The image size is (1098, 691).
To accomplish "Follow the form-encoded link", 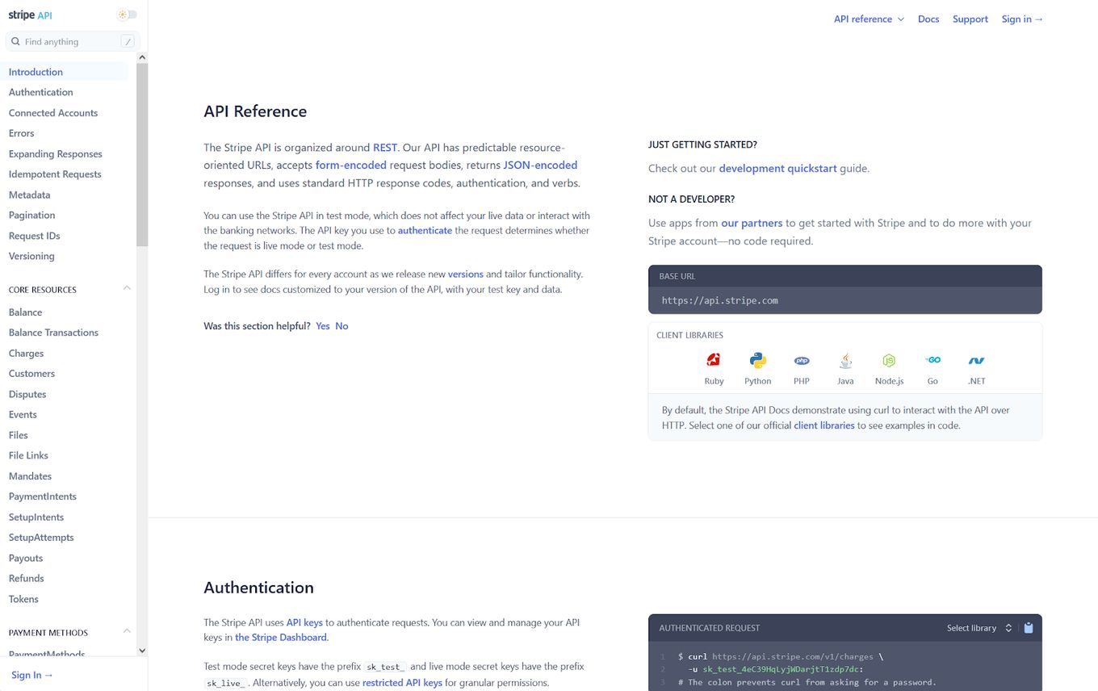I will click(x=351, y=165).
